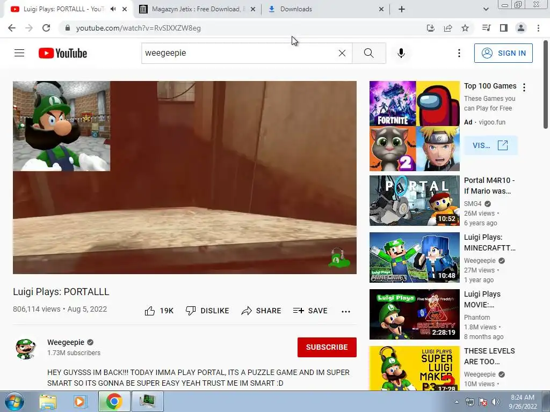This screenshot has width=550, height=412.
Task: View site info via the padlock icon
Action: (68, 28)
